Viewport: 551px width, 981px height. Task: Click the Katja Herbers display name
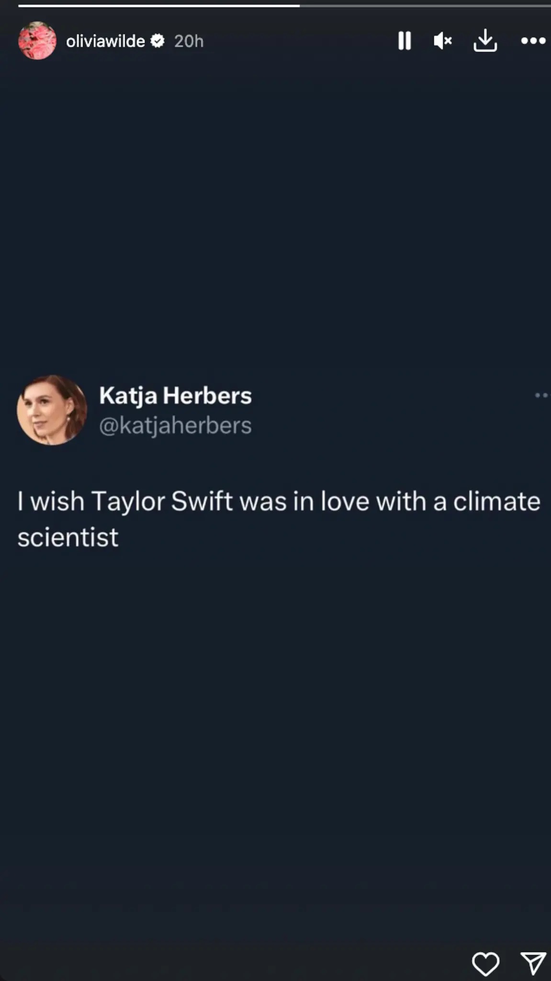click(175, 396)
